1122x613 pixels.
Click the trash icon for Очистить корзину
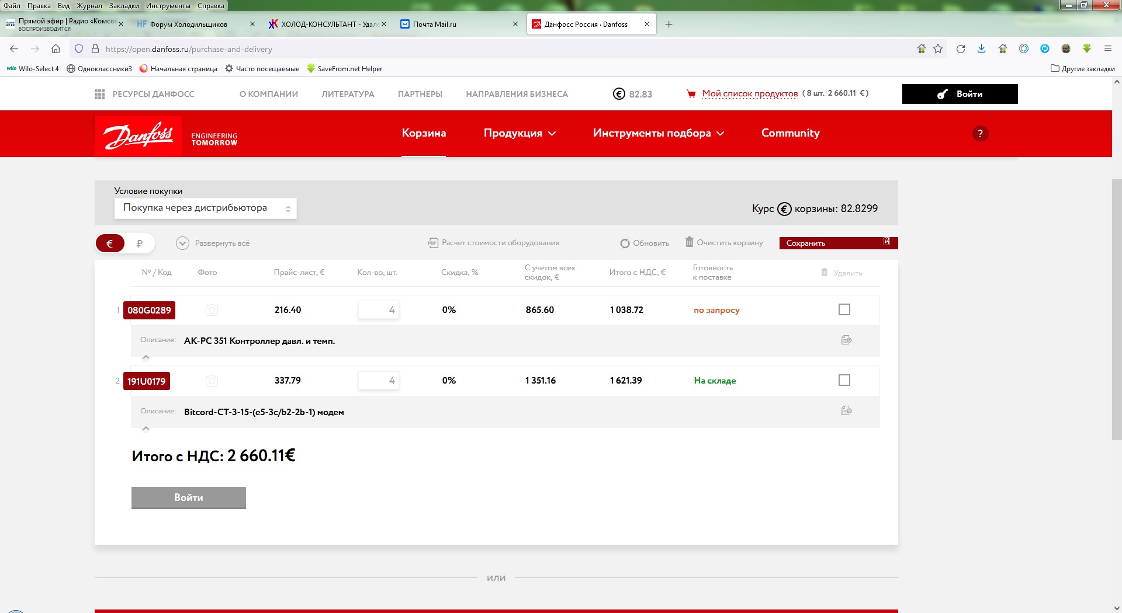[x=690, y=242]
